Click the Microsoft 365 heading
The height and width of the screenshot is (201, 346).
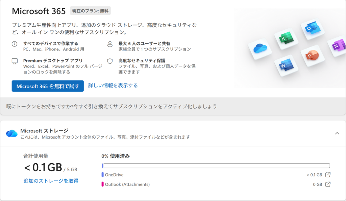[x=39, y=11]
